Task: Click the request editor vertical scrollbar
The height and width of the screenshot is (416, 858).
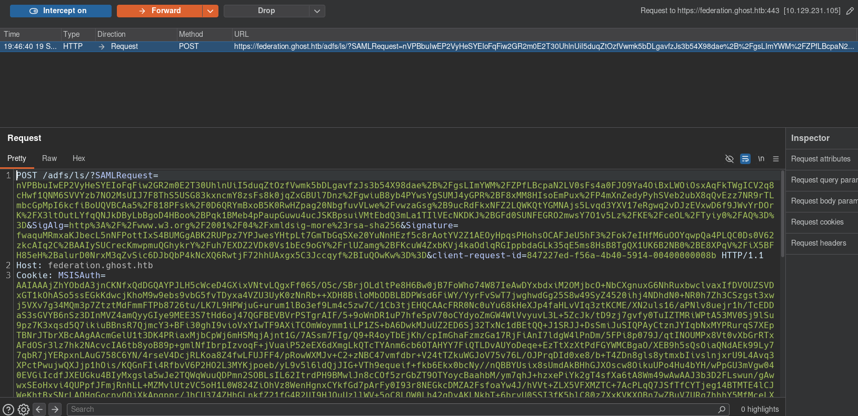Action: tap(783, 214)
